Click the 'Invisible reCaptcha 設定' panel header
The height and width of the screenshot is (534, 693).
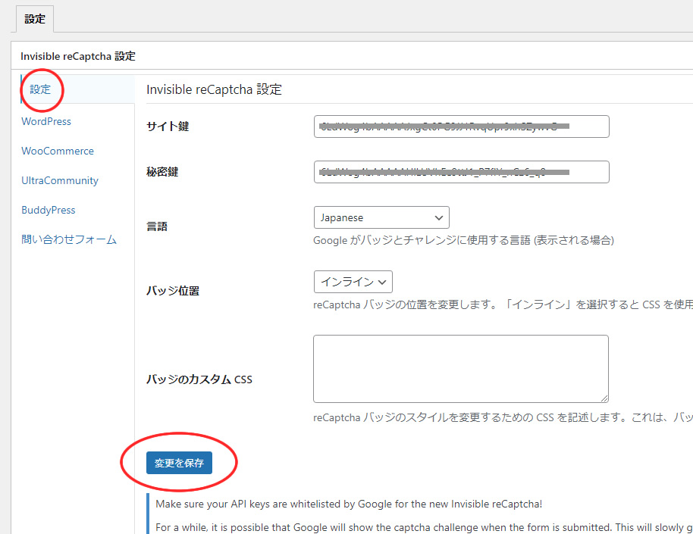78,56
